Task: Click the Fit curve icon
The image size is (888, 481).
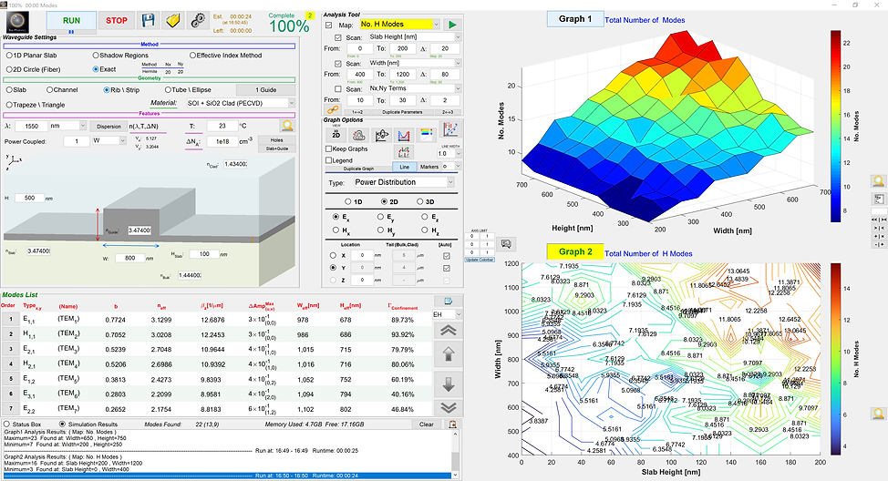Action: 450,129
